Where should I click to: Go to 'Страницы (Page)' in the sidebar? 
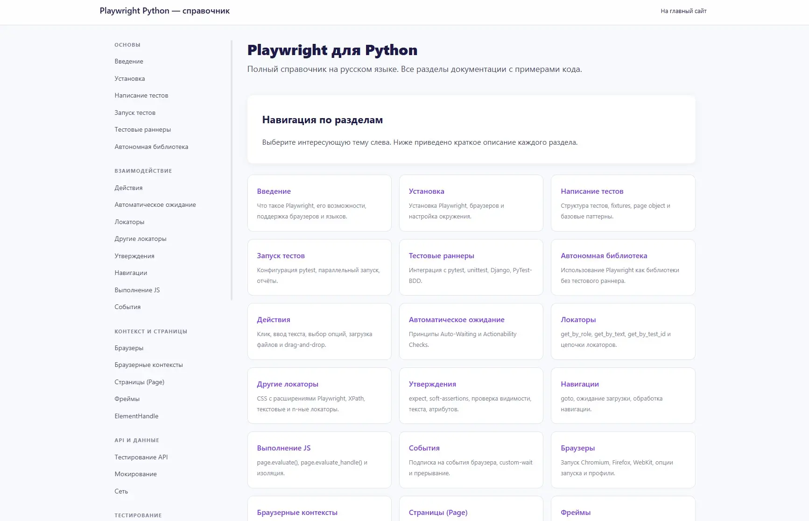point(140,382)
